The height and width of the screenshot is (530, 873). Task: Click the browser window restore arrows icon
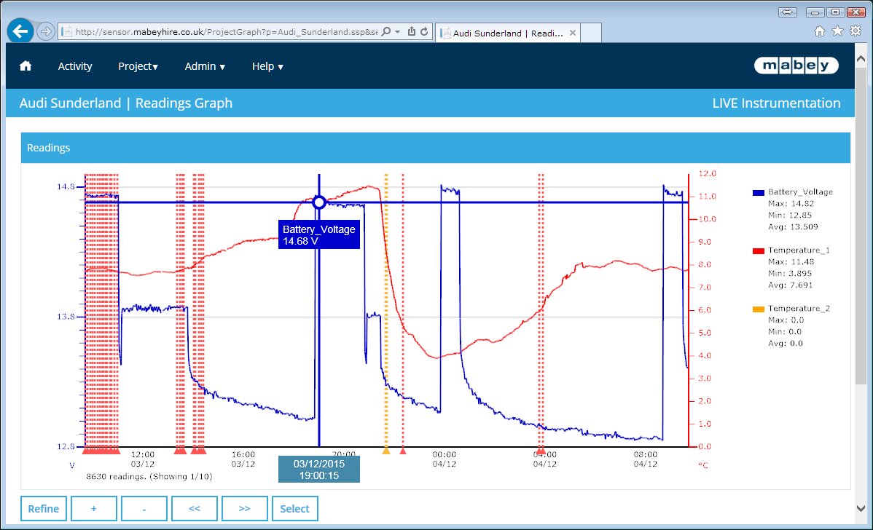(x=787, y=12)
